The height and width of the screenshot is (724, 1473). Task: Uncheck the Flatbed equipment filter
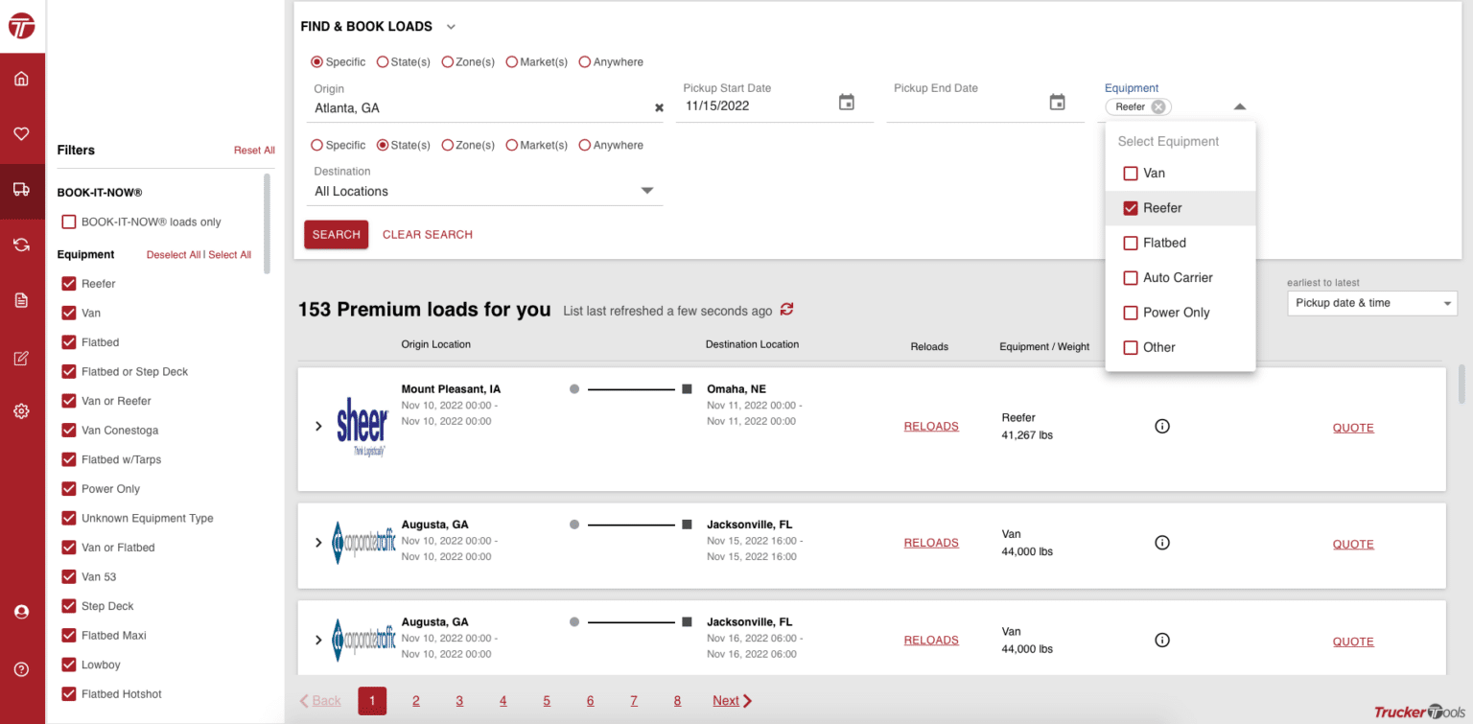click(68, 341)
